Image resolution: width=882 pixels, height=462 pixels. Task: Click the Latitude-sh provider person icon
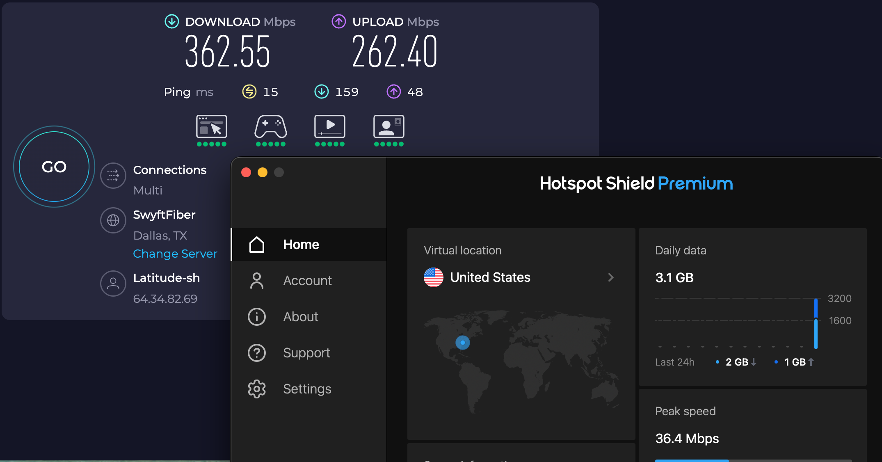coord(113,284)
